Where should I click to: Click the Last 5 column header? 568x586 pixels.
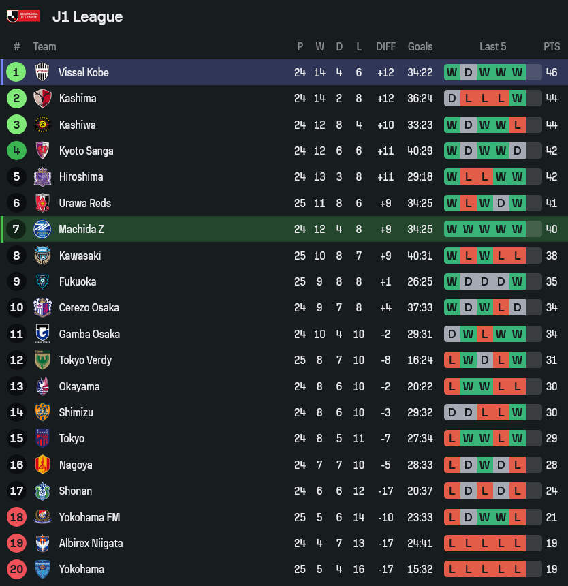pyautogui.click(x=492, y=46)
